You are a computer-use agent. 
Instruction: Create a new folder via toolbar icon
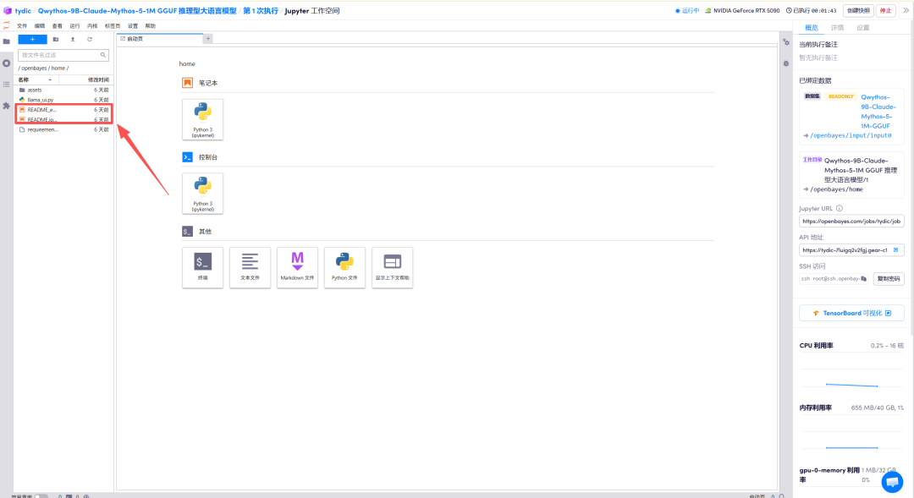coord(56,39)
